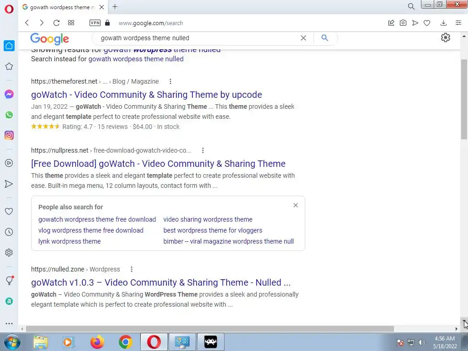Click the Google logo
The width and height of the screenshot is (468, 351).
(x=49, y=39)
